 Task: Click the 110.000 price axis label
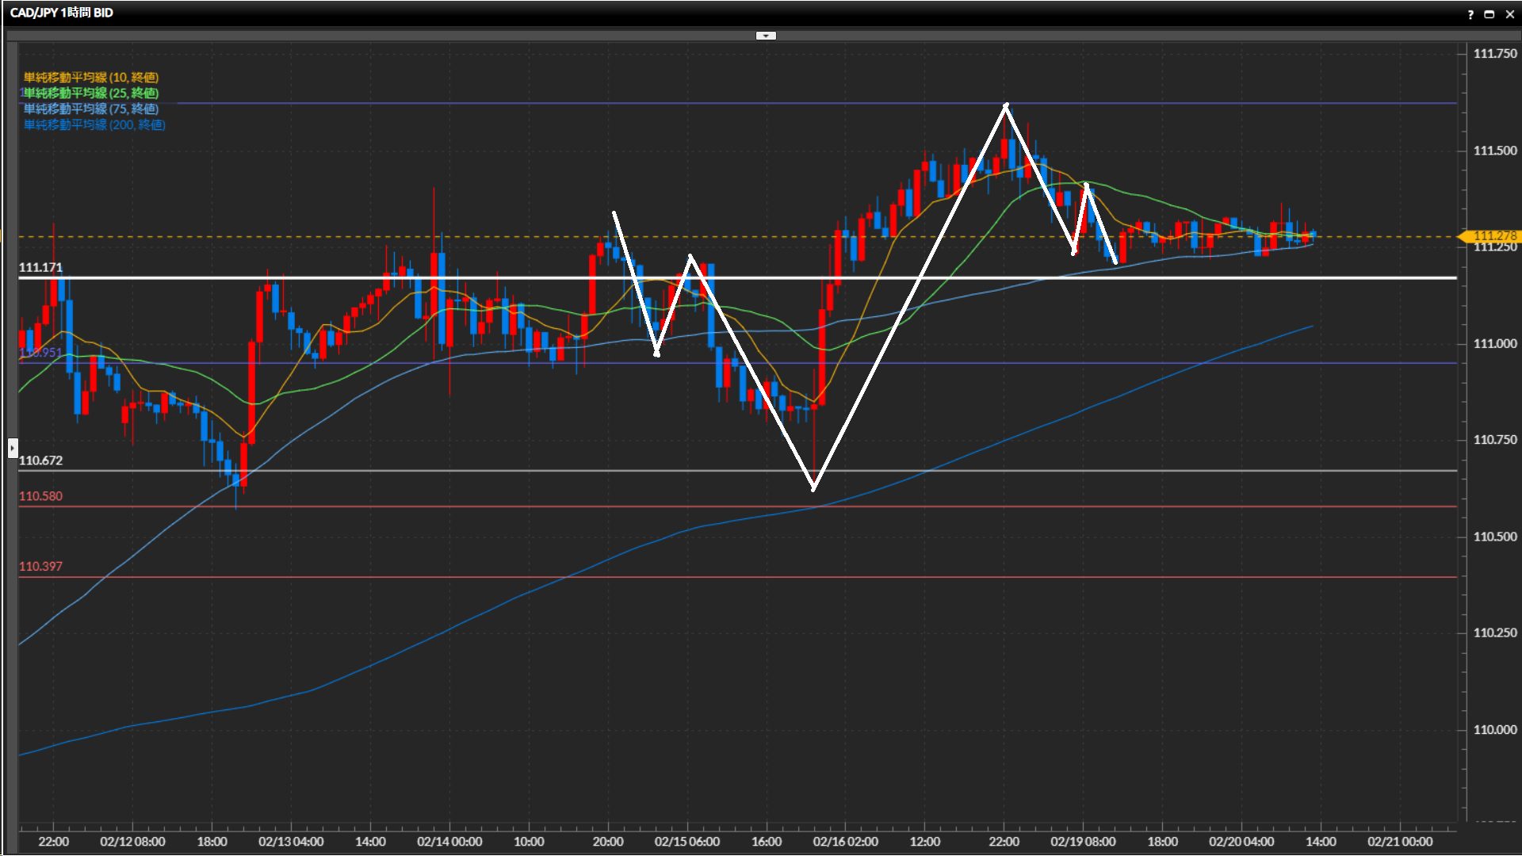pos(1494,730)
